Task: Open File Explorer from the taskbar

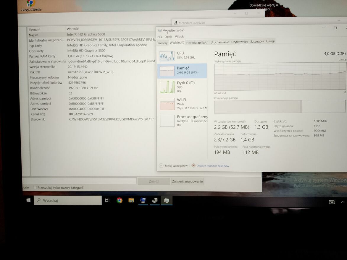Action: (x=131, y=201)
